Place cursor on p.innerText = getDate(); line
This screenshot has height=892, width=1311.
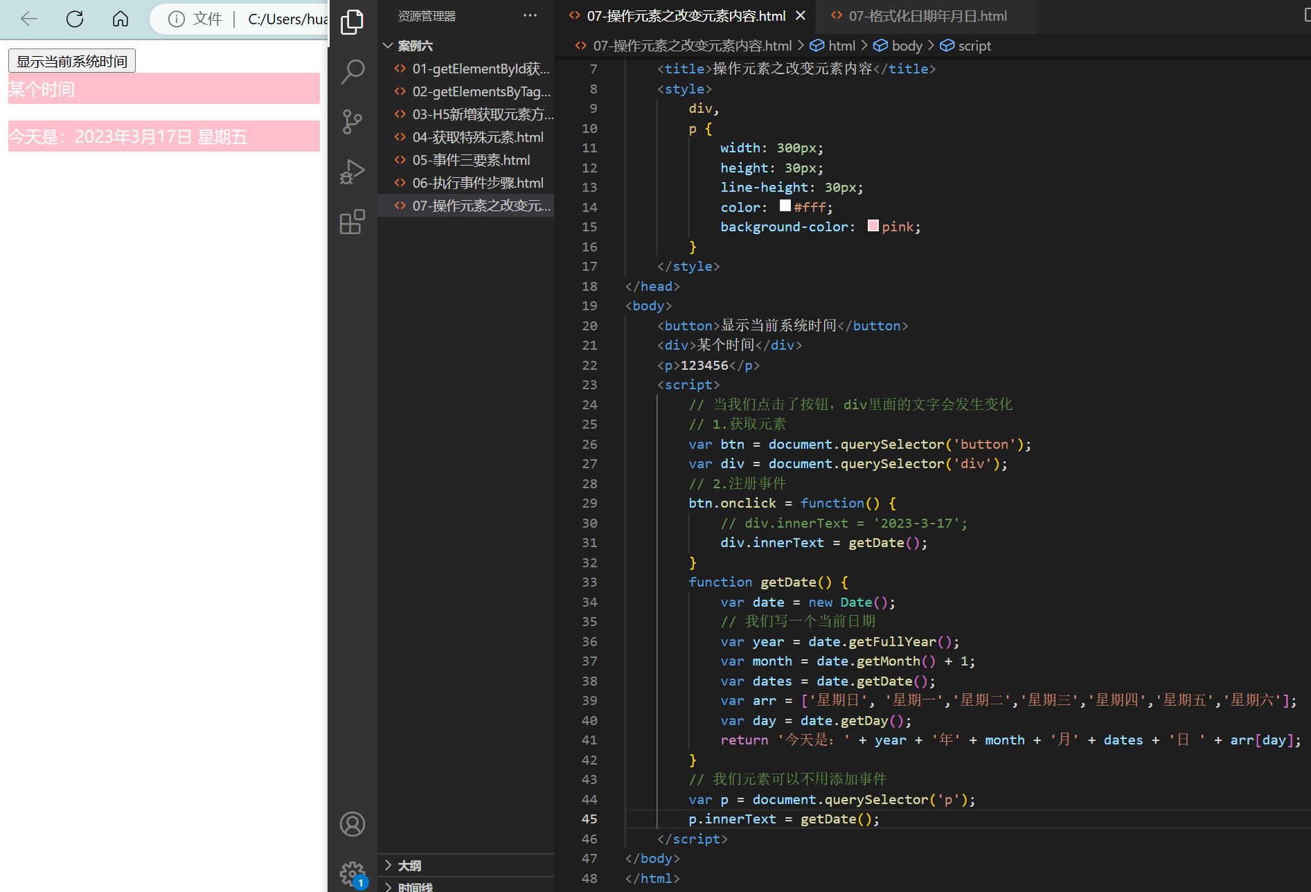(x=784, y=819)
